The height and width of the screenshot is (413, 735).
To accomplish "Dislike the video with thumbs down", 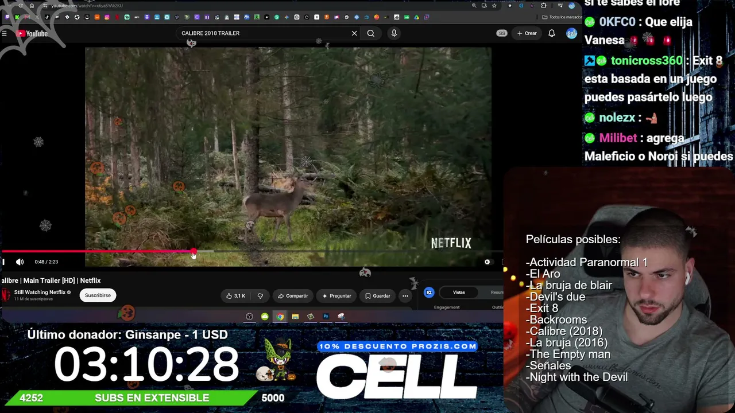I will (x=260, y=296).
